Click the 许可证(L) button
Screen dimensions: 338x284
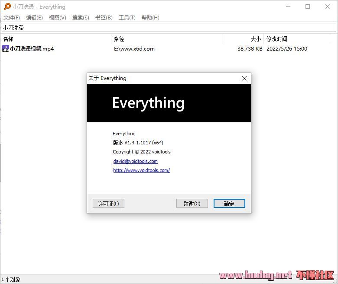point(108,204)
